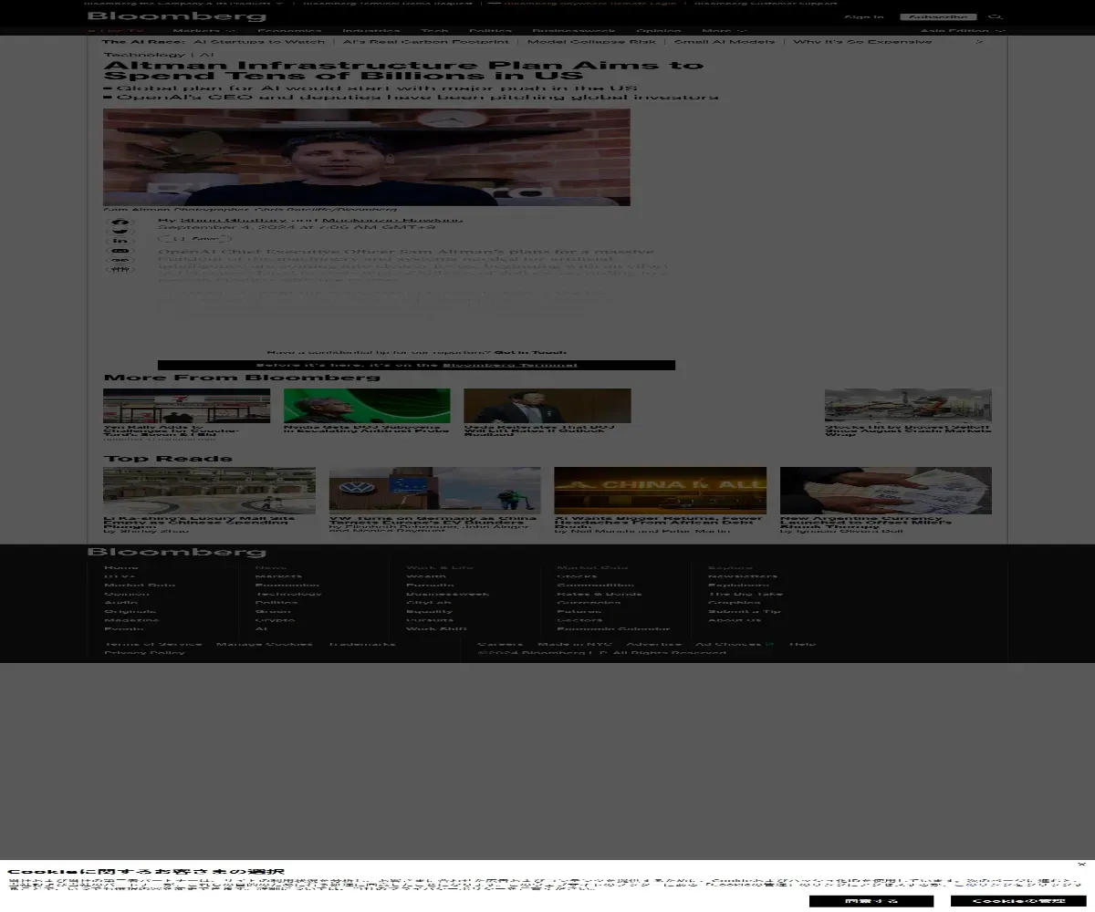Open the gift article icon
Image resolution: width=1095 pixels, height=912 pixels.
[x=120, y=270]
